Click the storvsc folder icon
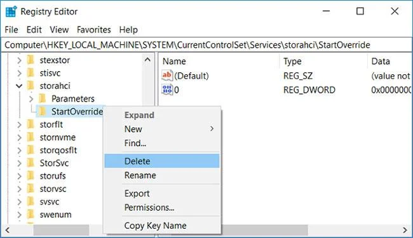Viewport: 413px width, 238px height. click(x=31, y=189)
